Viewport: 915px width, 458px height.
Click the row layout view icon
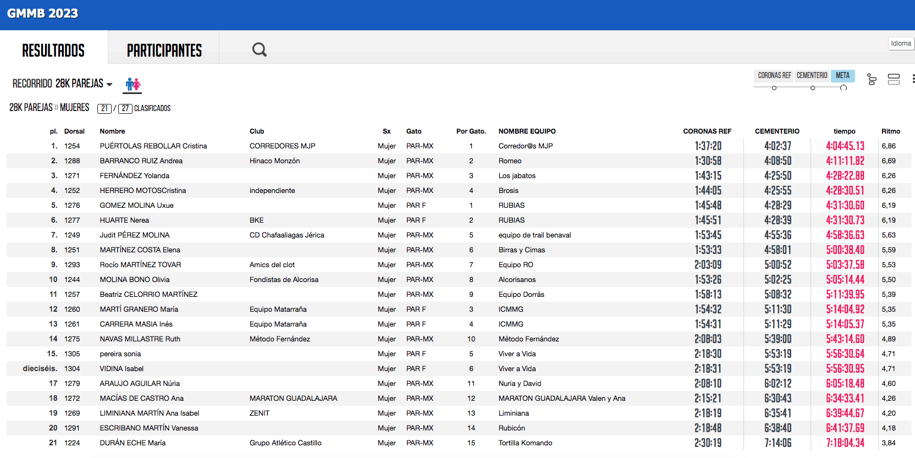894,80
